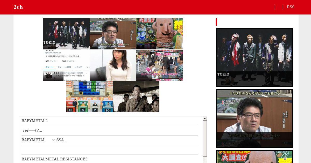This screenshot has width=311, height=163.
Task: Open the 2ch site title link
Action: (x=18, y=7)
